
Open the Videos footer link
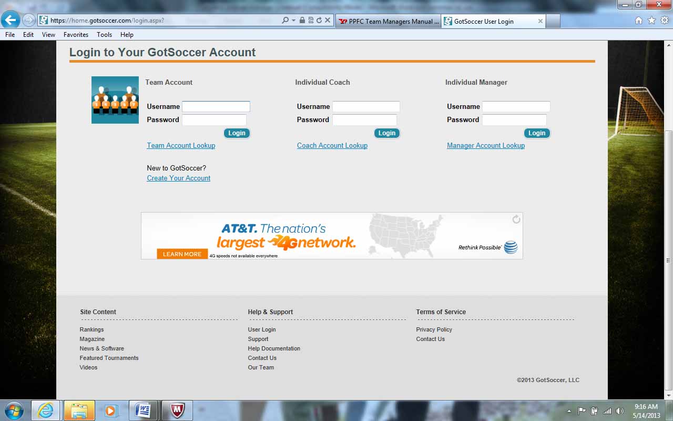[x=88, y=368]
